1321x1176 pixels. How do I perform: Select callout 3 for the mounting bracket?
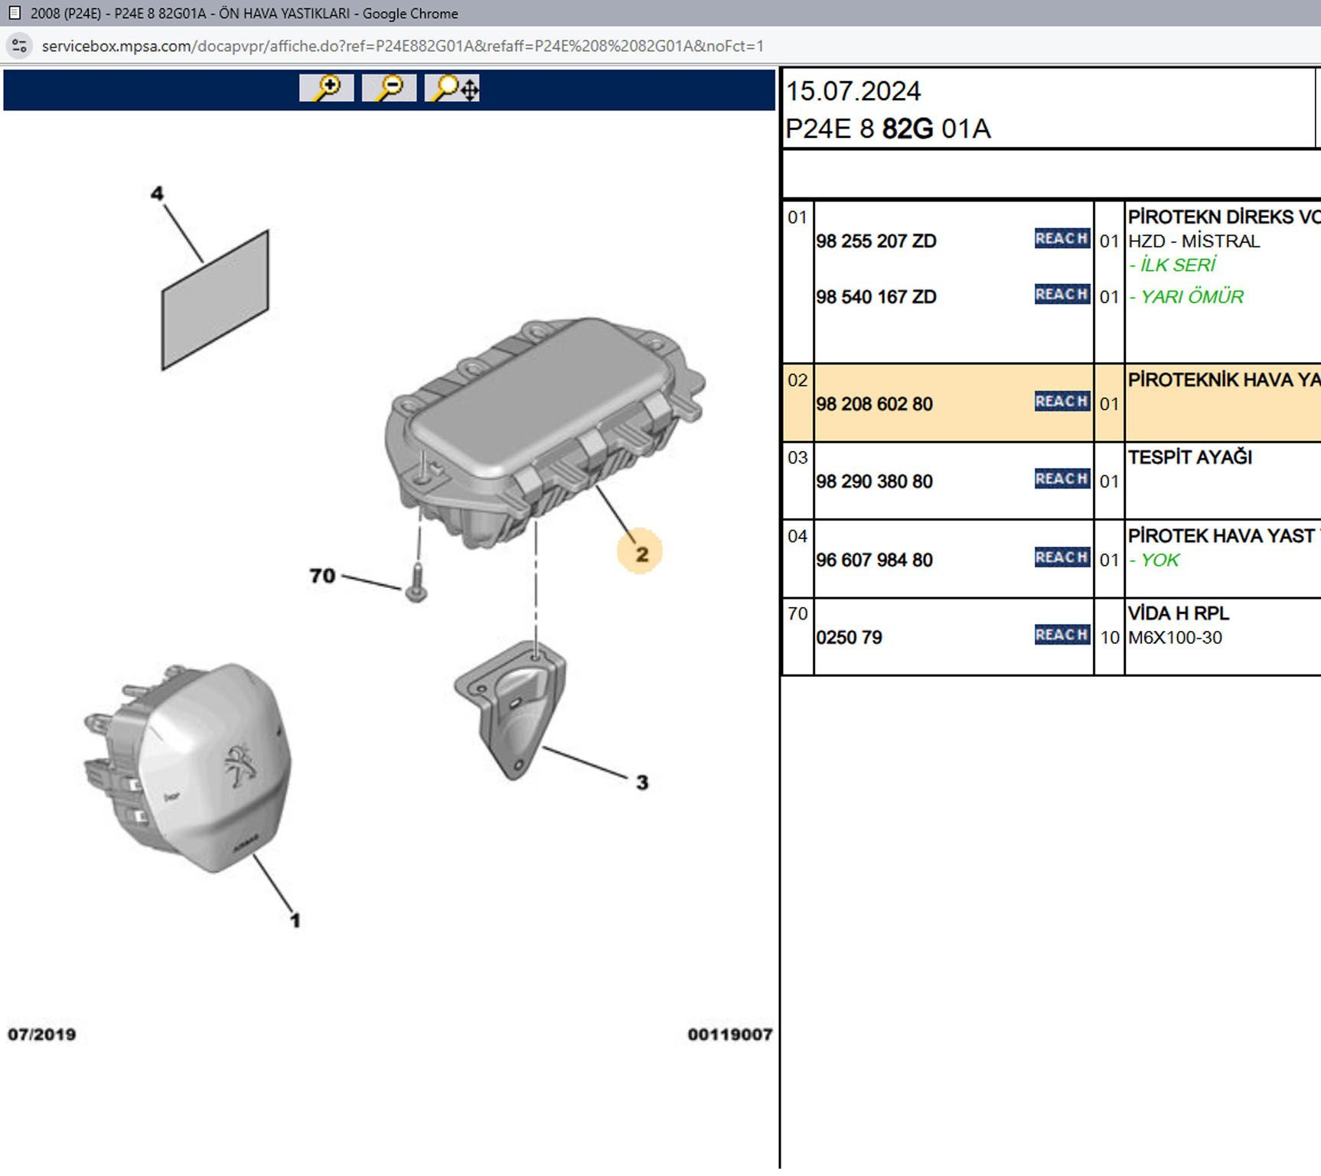tap(641, 782)
